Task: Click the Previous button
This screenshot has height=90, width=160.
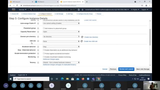Action: pos(113,69)
